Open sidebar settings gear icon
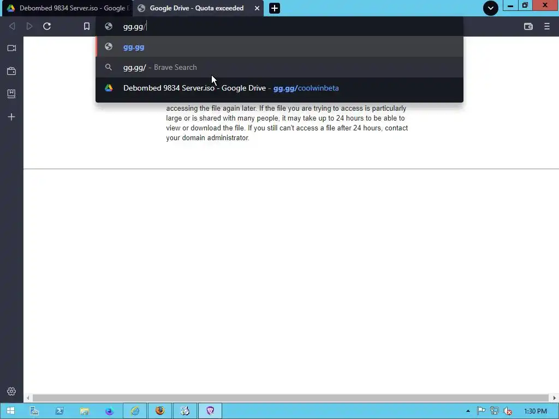This screenshot has width=559, height=419. [x=11, y=391]
